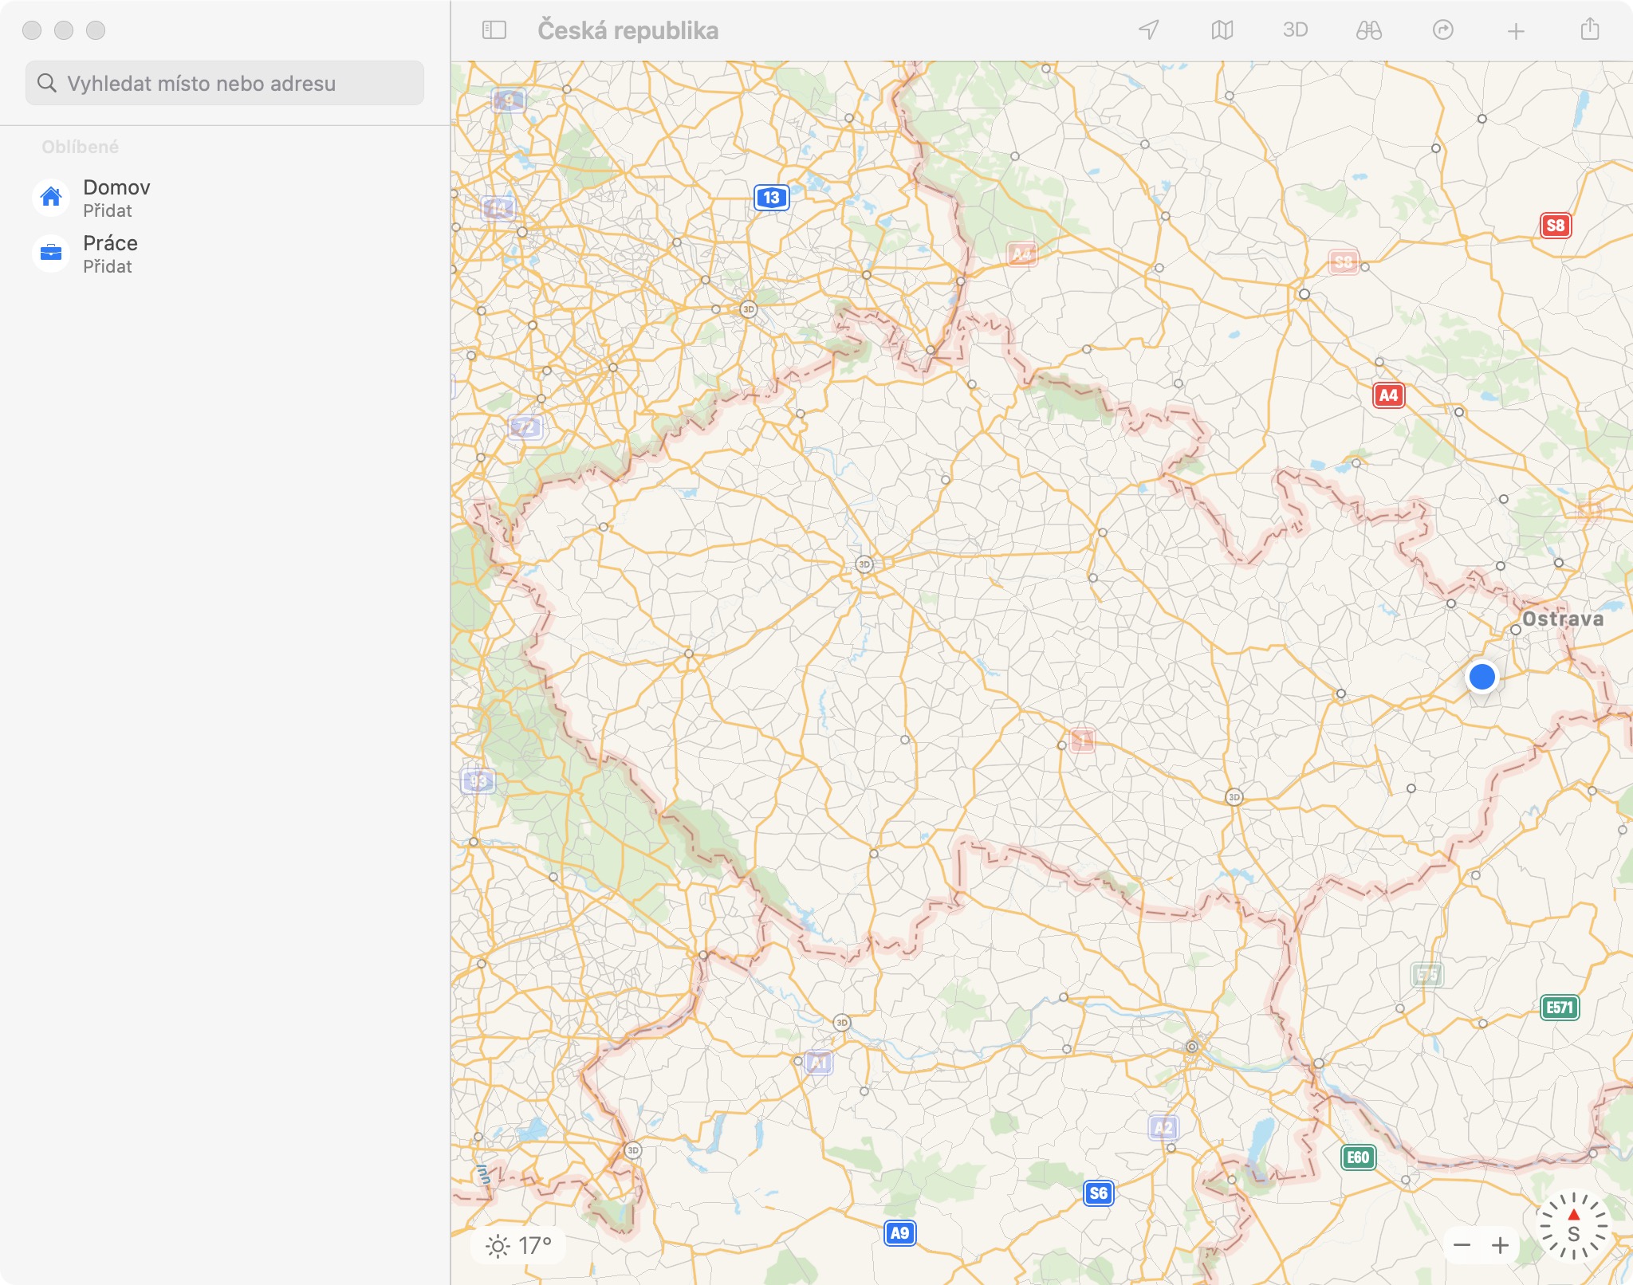Click the Ostrava city label
Image resolution: width=1633 pixels, height=1285 pixels.
click(x=1562, y=619)
